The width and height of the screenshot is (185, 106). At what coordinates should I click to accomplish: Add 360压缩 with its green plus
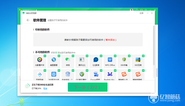click(143, 56)
